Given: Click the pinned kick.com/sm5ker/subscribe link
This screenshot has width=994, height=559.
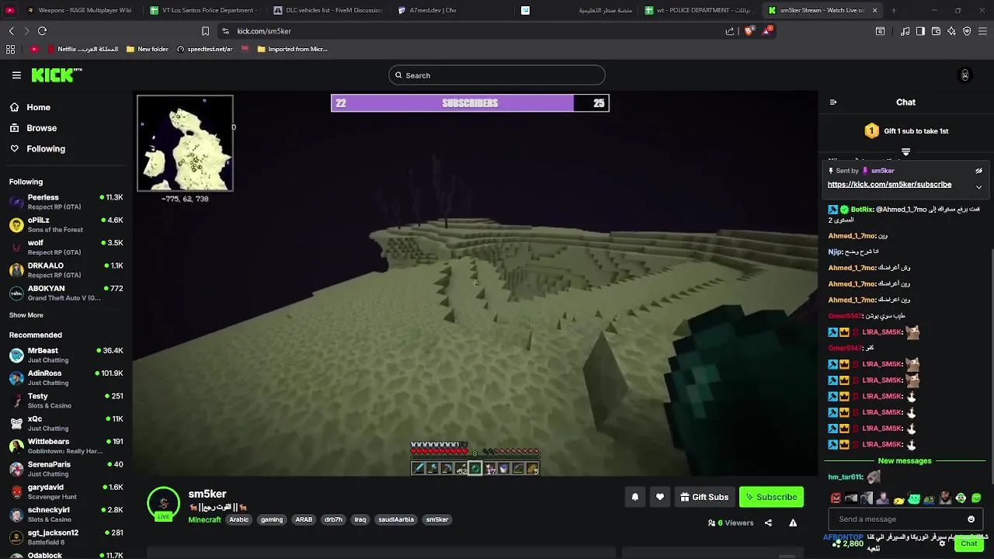Looking at the screenshot, I should tap(889, 185).
